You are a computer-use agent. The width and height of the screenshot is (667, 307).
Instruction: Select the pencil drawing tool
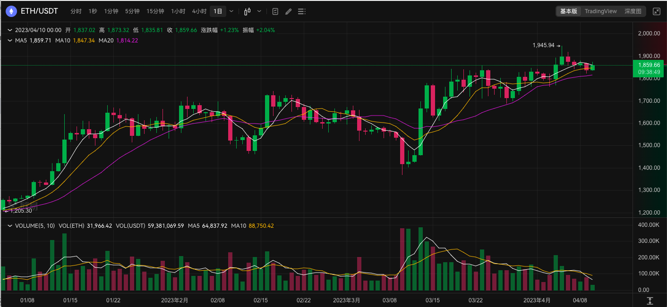point(289,11)
